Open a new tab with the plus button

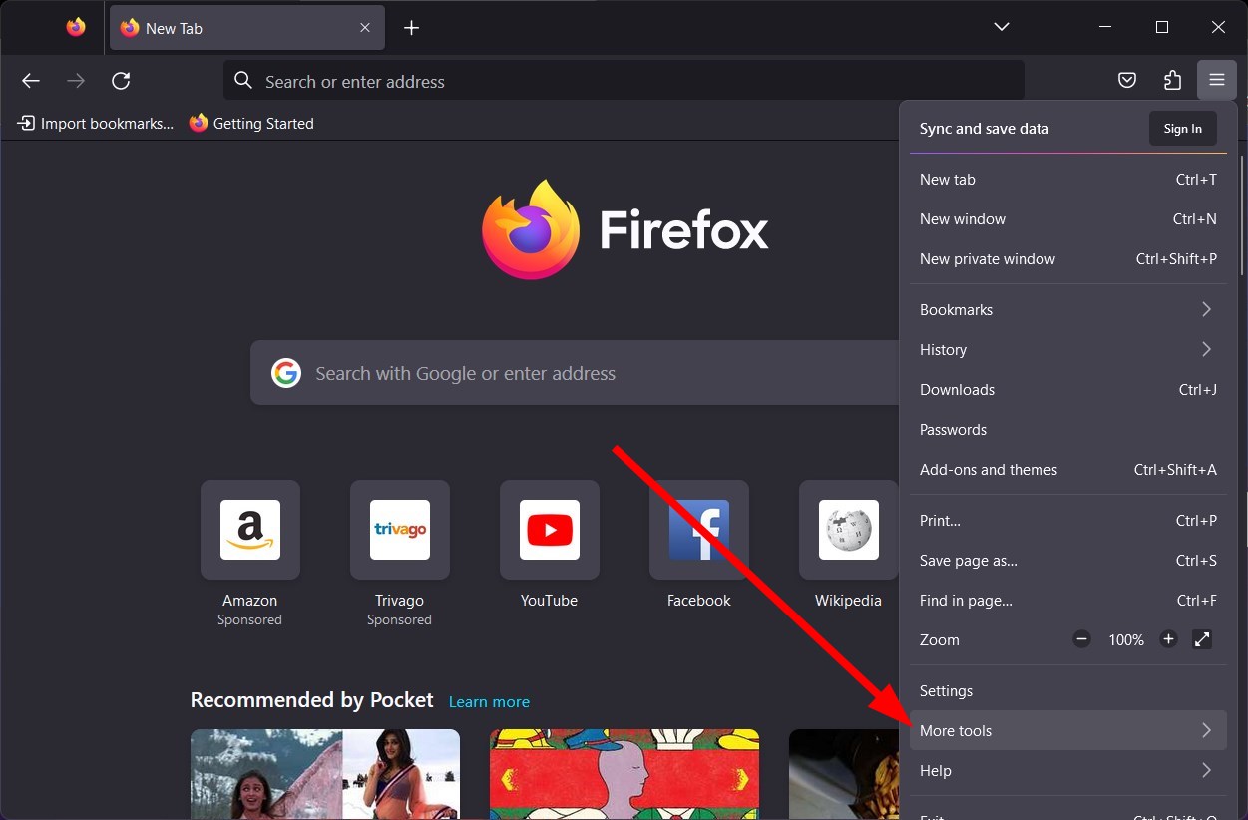click(x=411, y=27)
